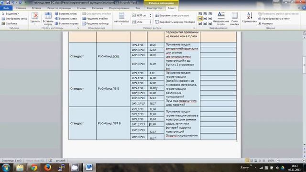The width and height of the screenshot is (306, 172).
Task: Switch to Insert (Вставка) tab
Action: [36, 8]
